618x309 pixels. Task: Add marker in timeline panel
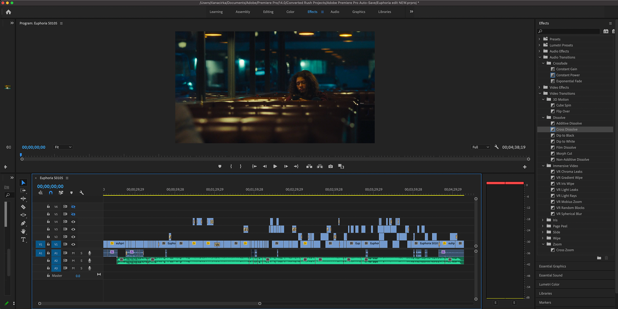tap(71, 193)
